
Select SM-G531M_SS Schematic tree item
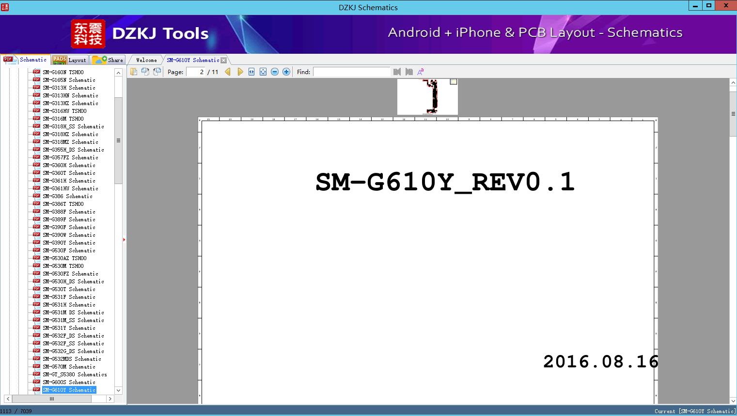pyautogui.click(x=73, y=320)
